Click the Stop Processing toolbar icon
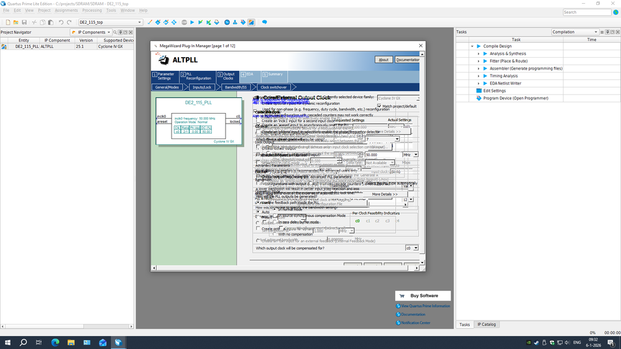 pyautogui.click(x=184, y=22)
